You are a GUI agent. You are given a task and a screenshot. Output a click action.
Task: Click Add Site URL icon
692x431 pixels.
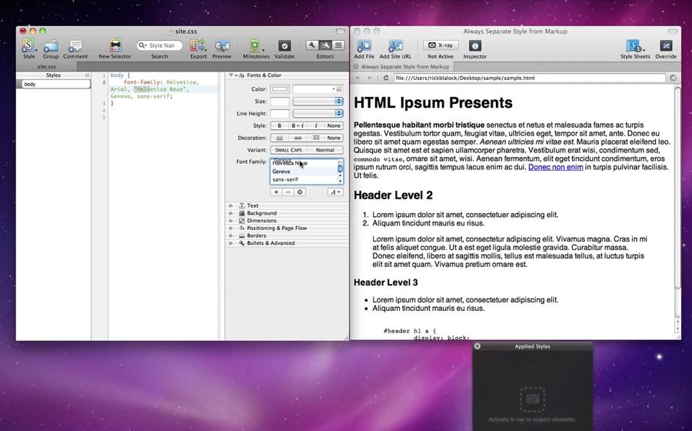point(395,46)
